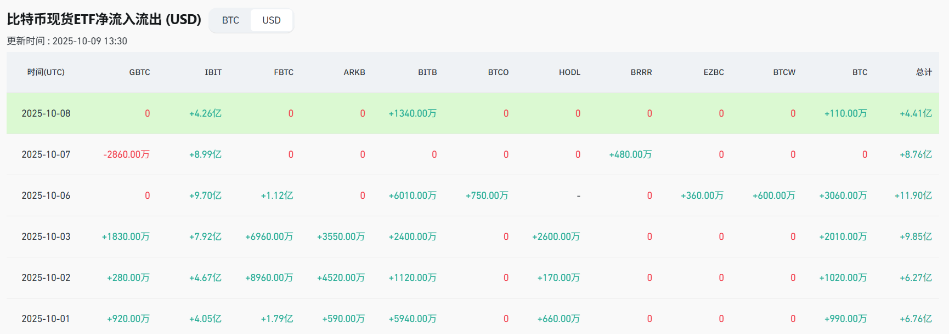The width and height of the screenshot is (949, 334).
Task: Click BRRR +480.00万 inflow value
Action: click(630, 154)
